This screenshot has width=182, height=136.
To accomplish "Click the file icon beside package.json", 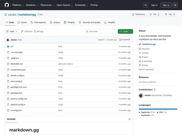I will [8, 93].
